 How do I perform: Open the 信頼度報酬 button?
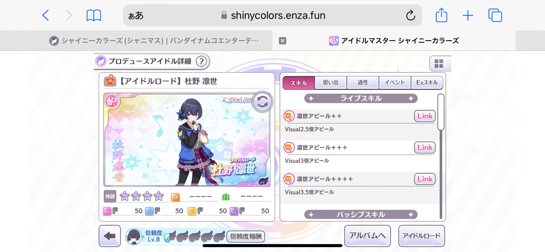246,236
